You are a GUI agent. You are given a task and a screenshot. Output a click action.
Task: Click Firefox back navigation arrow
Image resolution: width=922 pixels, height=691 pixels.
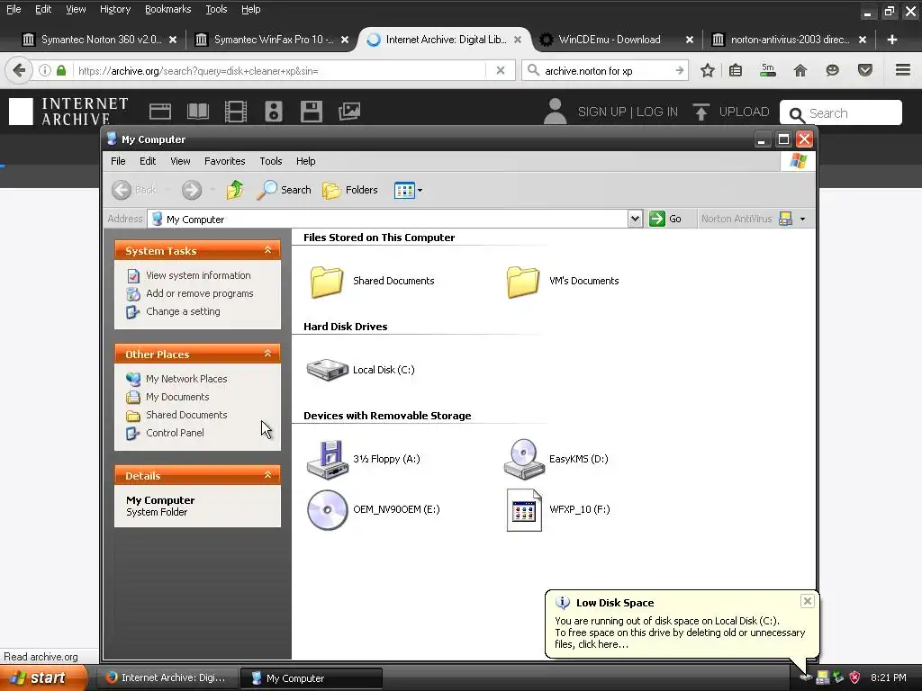pos(19,70)
